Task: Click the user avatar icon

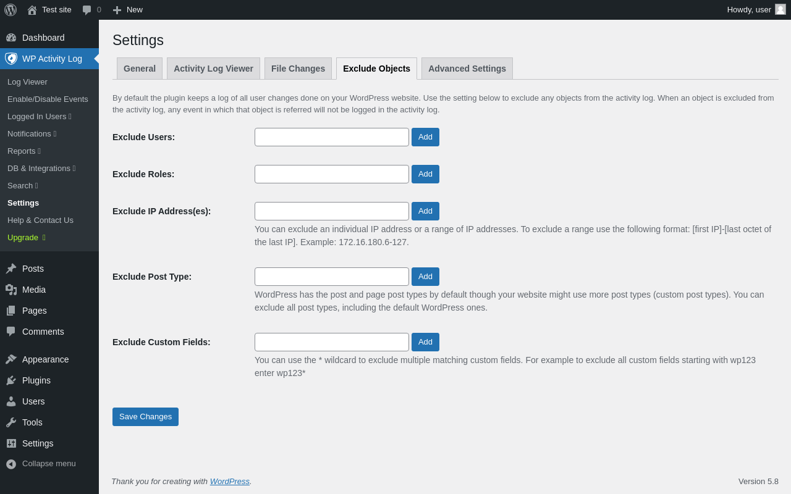Action: click(780, 9)
